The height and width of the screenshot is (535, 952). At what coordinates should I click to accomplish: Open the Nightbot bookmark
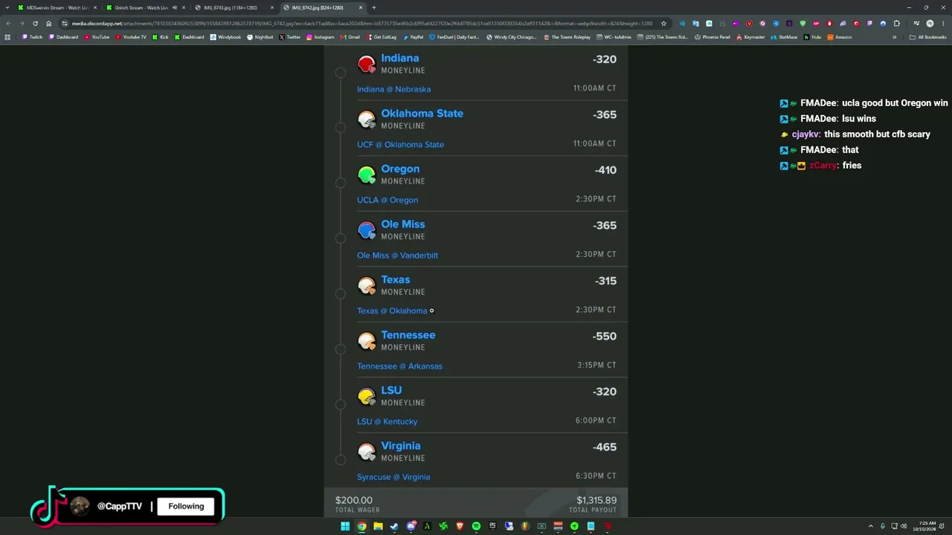(x=260, y=37)
